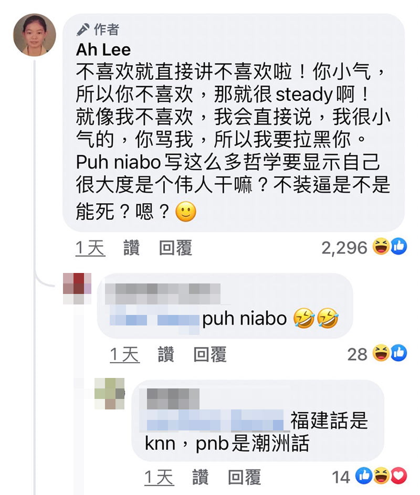Open Ah Lee's profile picture

click(x=35, y=35)
